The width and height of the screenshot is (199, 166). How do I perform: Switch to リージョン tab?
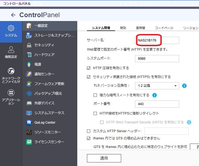point(191,28)
